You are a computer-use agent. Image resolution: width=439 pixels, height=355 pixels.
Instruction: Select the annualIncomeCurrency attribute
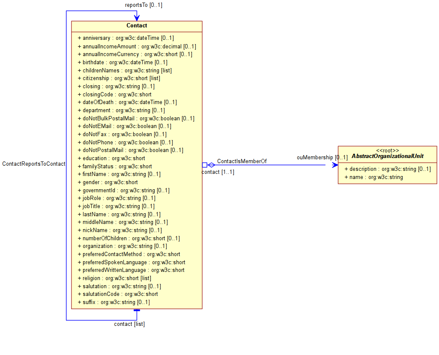(135, 54)
